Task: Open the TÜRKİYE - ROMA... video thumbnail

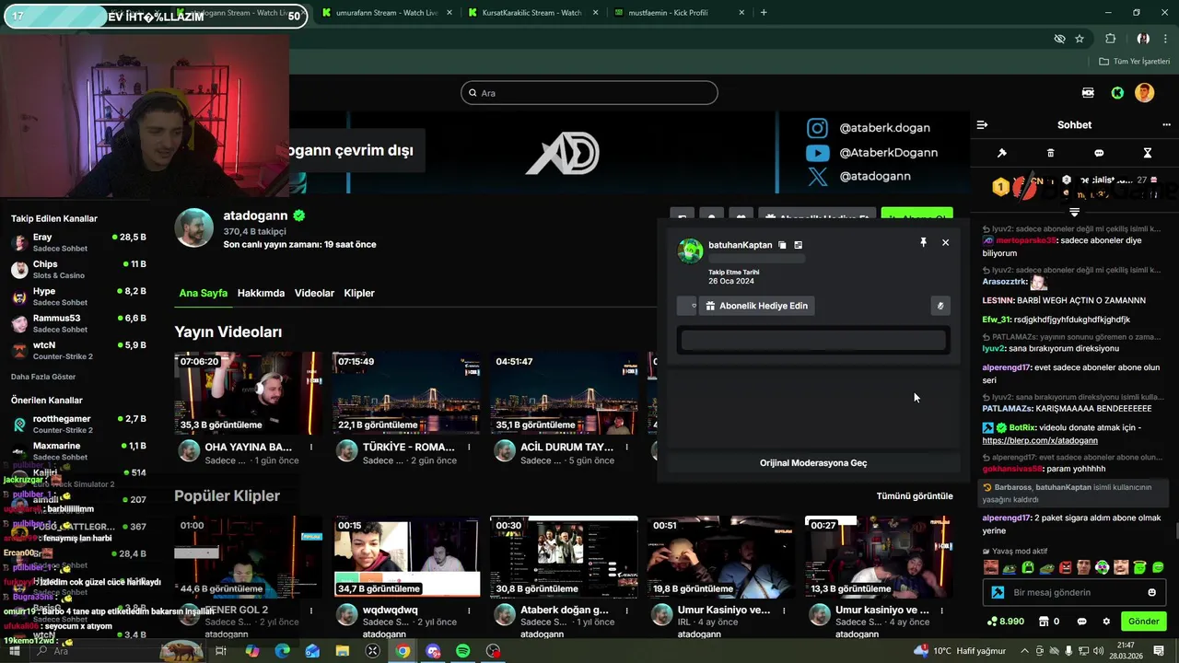Action: (x=406, y=393)
